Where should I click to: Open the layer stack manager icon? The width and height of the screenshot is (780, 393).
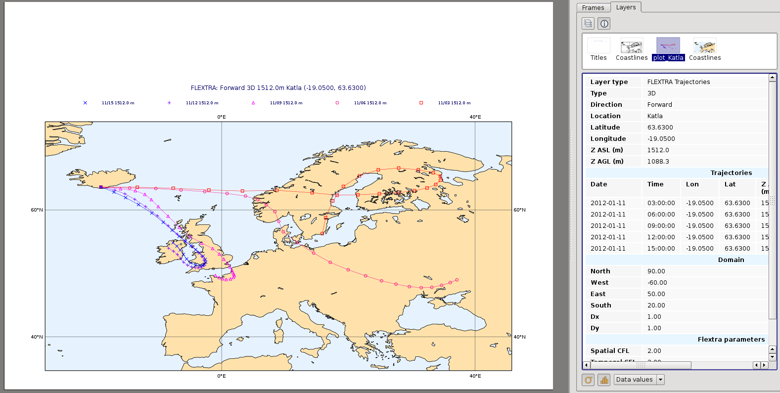point(588,23)
